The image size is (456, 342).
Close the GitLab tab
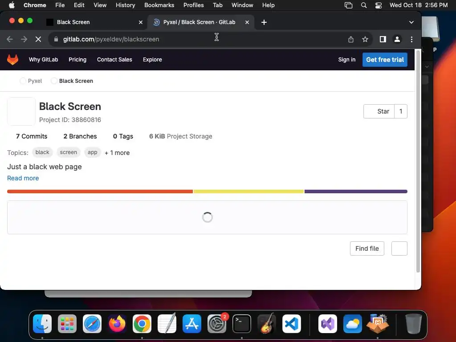point(247,22)
